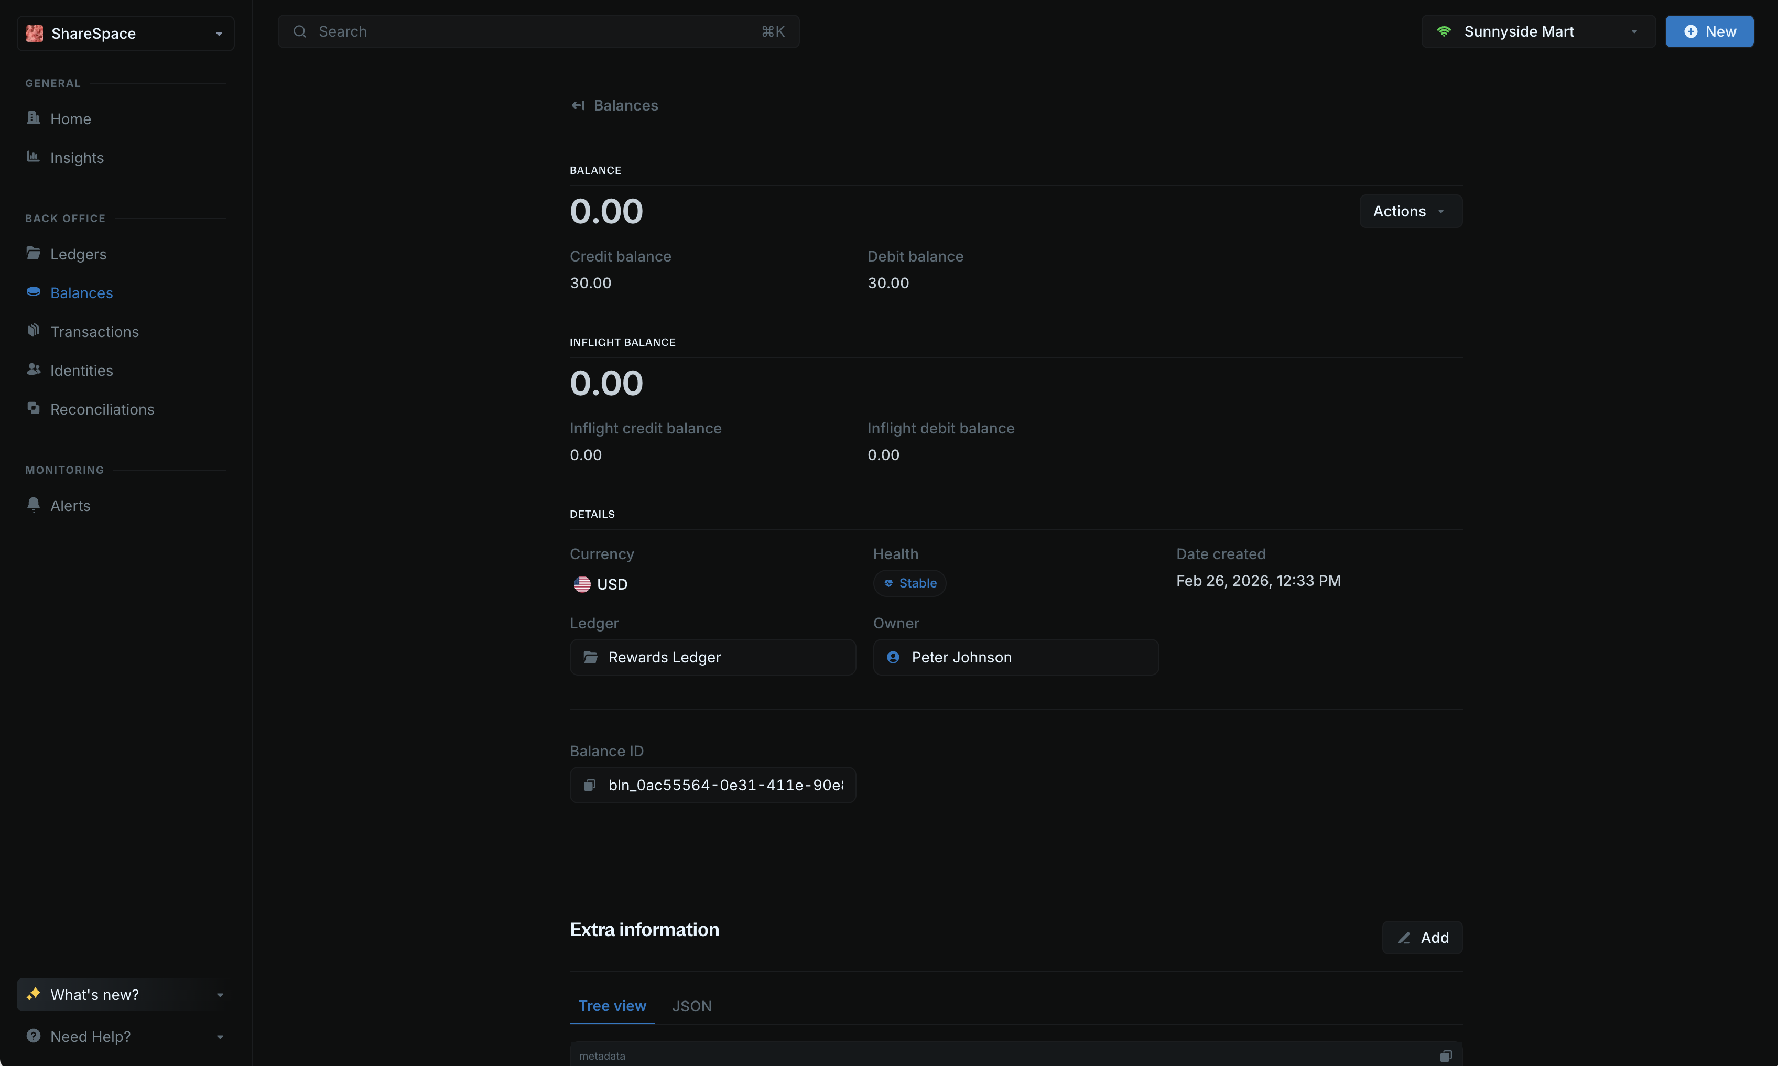Open the Rewards Ledger link
The image size is (1778, 1066).
(x=712, y=657)
